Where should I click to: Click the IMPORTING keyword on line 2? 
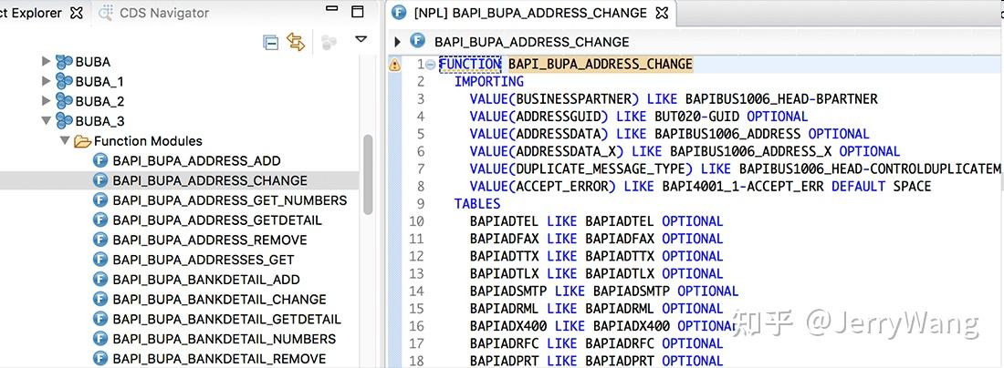point(489,82)
